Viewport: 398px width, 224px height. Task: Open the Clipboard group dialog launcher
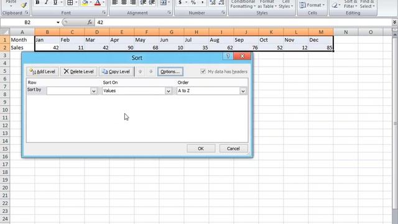26,12
